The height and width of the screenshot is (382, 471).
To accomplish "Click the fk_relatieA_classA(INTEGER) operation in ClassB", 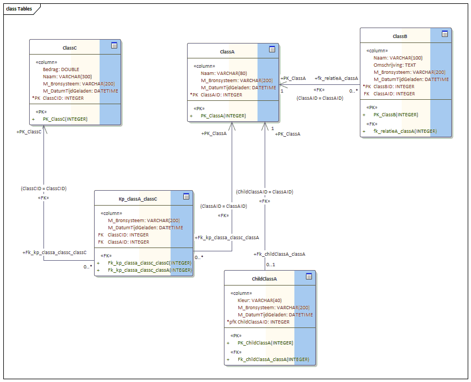I will [x=405, y=131].
